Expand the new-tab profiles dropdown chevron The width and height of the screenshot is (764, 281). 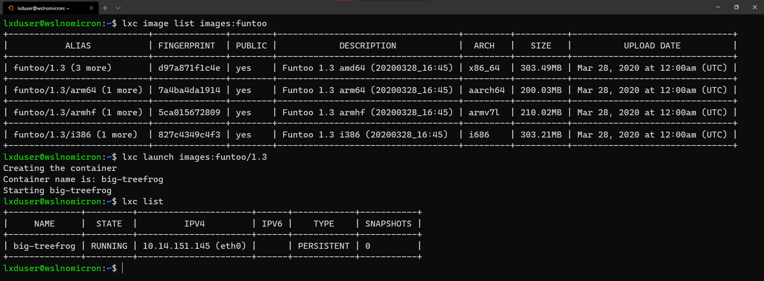pos(118,8)
